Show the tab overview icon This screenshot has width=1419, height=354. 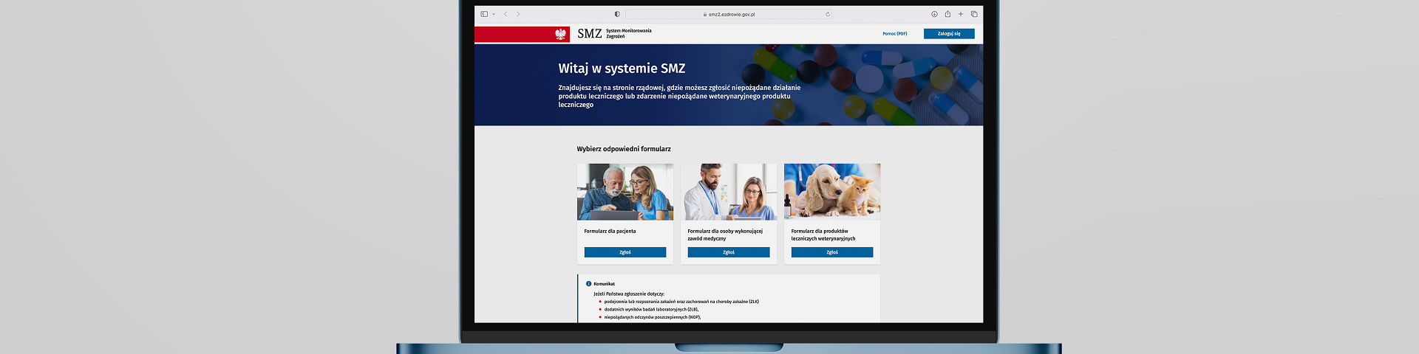coord(974,14)
